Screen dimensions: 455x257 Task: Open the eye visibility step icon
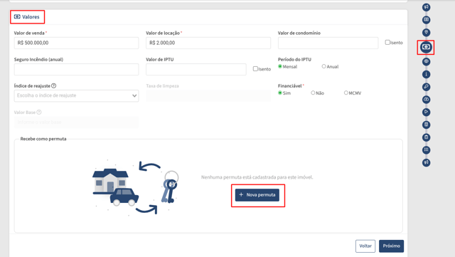pos(426,62)
